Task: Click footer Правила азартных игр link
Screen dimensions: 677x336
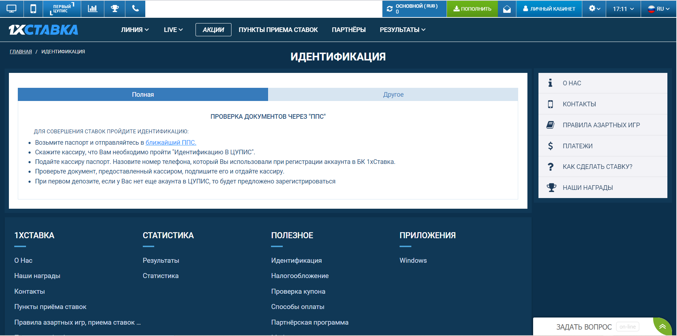Action: point(78,322)
